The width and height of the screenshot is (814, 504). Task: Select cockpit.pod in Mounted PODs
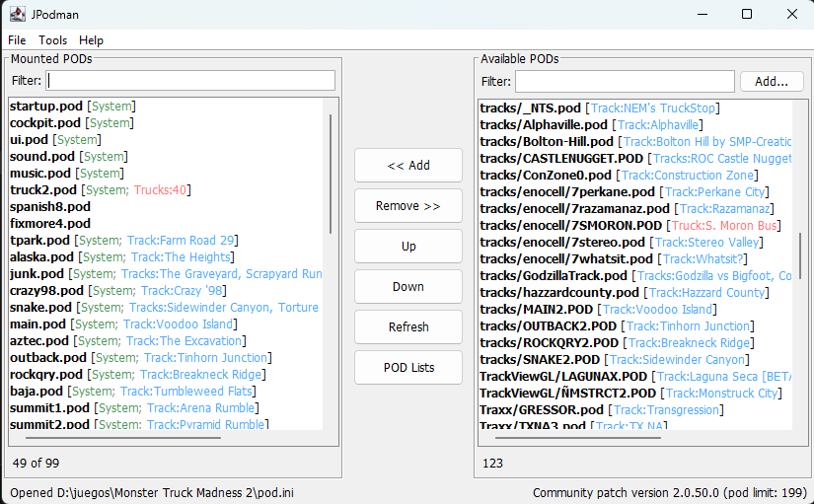tap(166, 123)
